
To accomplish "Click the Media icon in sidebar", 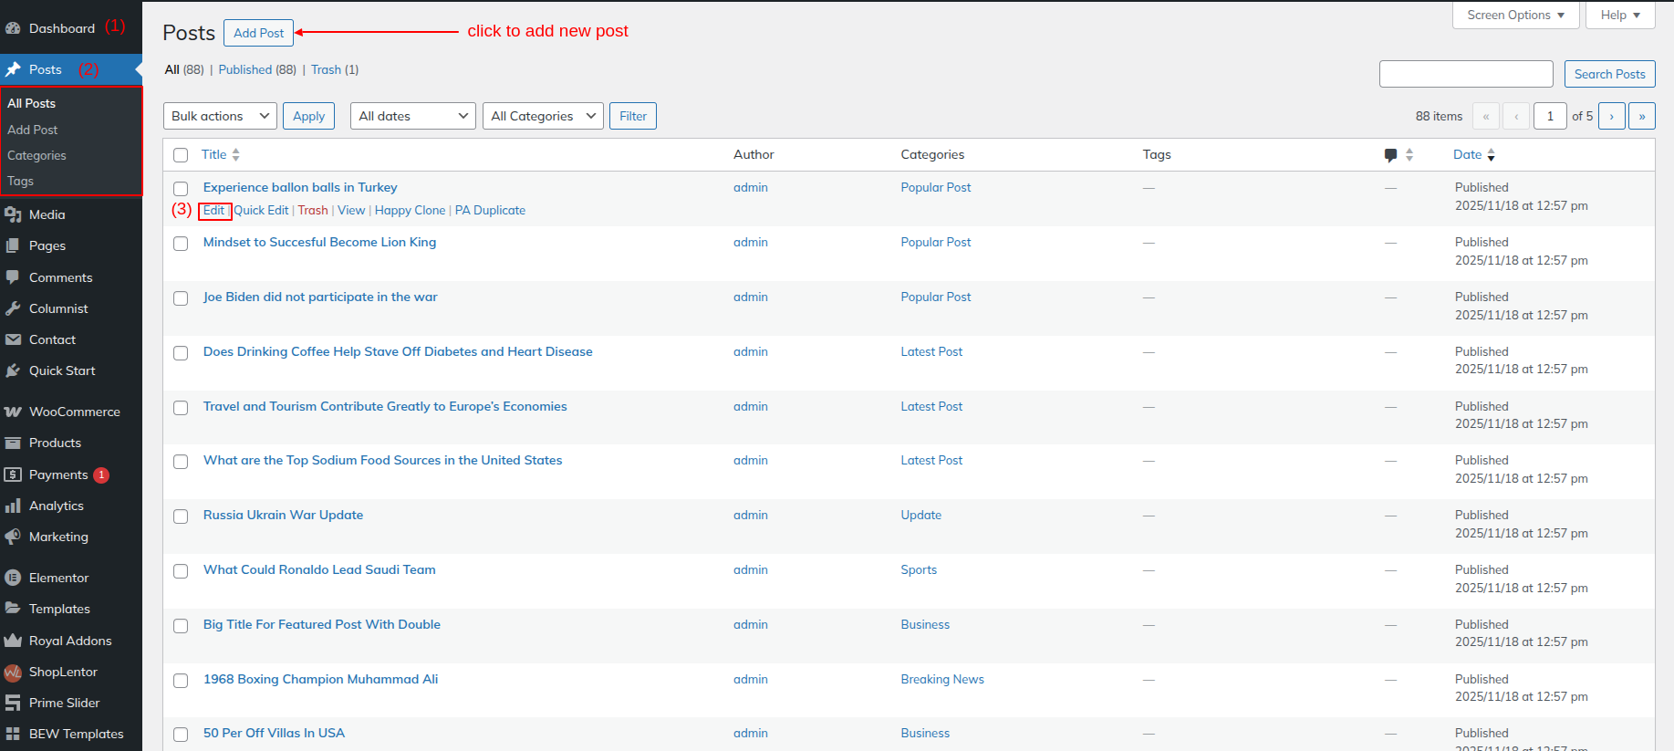I will 13,214.
